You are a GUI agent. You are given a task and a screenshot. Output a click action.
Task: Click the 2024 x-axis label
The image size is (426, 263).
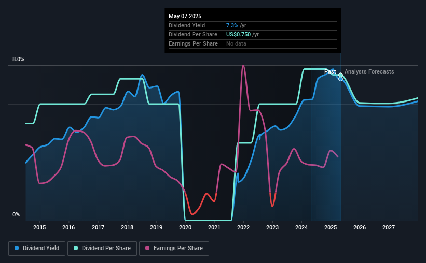click(301, 227)
